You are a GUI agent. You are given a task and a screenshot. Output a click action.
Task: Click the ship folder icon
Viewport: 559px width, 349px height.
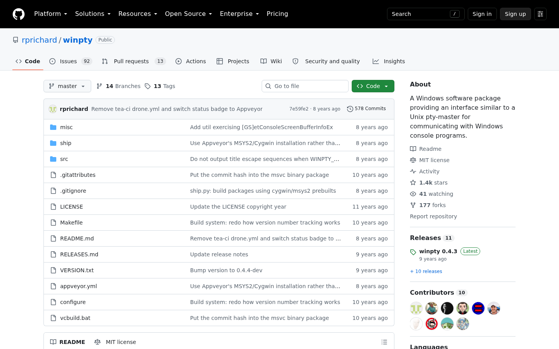coord(53,143)
